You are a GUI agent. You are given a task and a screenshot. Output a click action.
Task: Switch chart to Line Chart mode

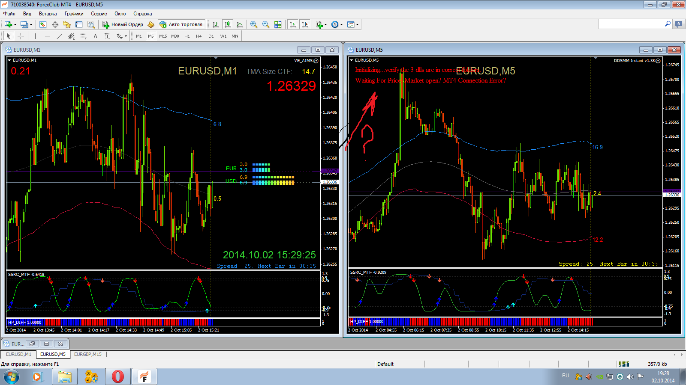(240, 24)
